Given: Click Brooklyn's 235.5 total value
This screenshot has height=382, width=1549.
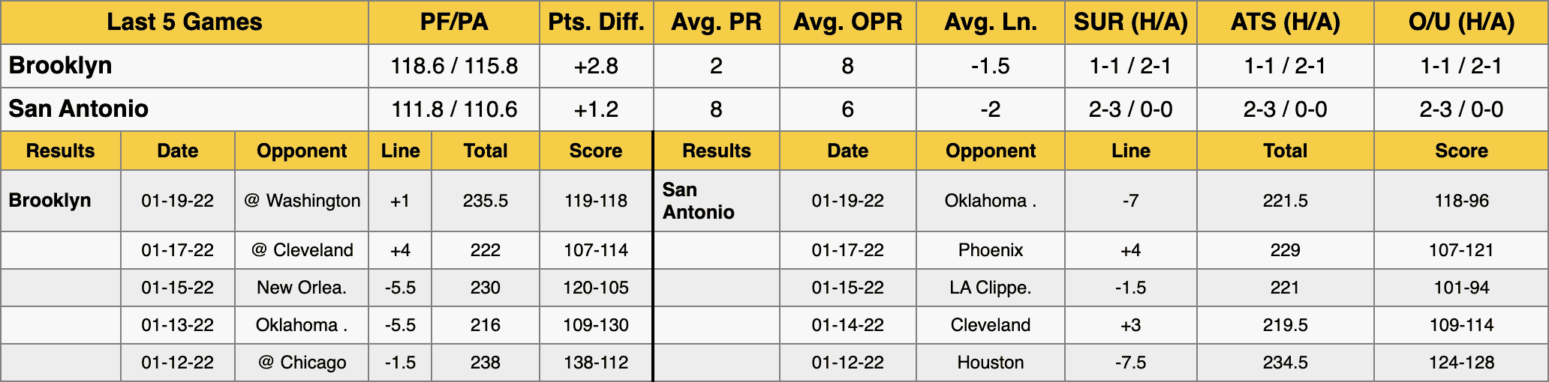Looking at the screenshot, I should [x=486, y=201].
